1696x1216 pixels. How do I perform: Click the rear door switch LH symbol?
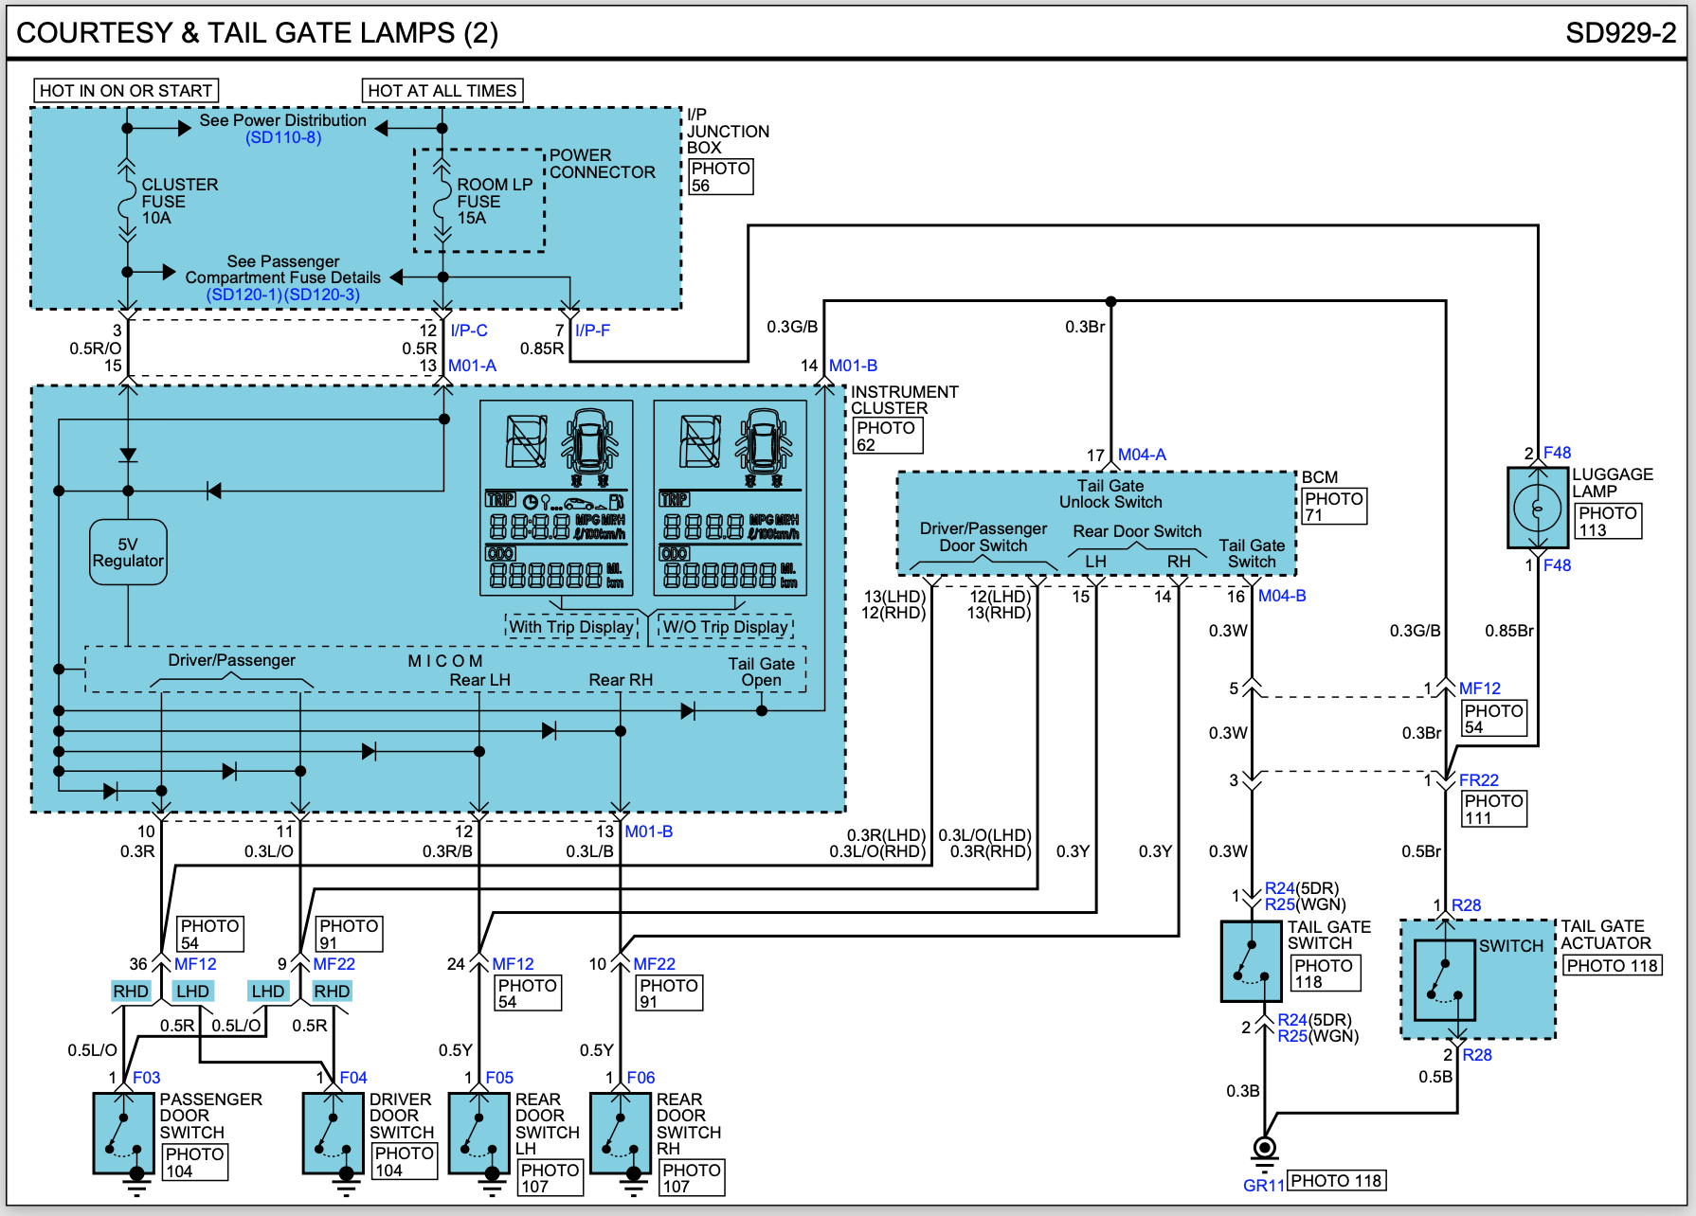pyautogui.click(x=478, y=1133)
